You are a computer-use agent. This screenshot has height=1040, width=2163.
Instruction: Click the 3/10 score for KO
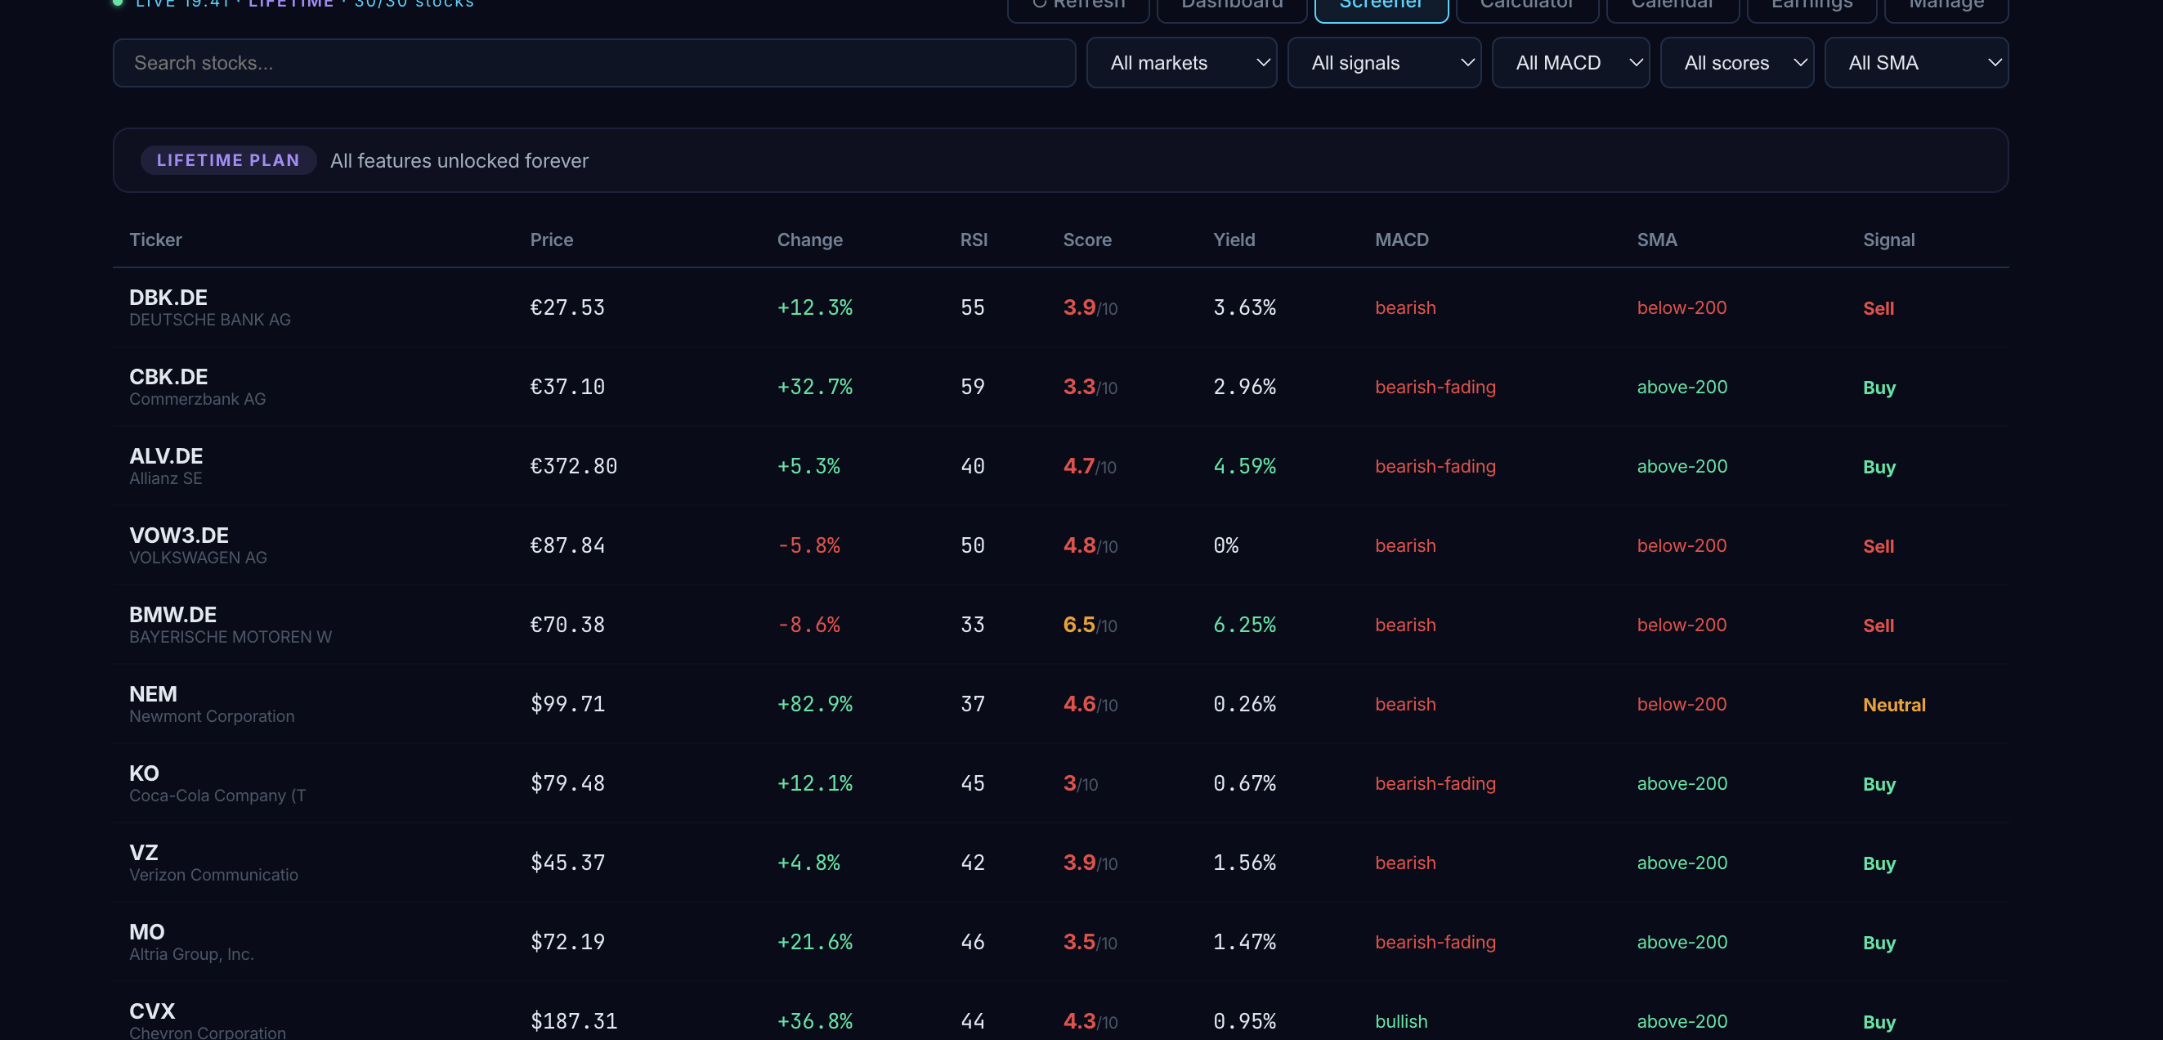[x=1080, y=784]
